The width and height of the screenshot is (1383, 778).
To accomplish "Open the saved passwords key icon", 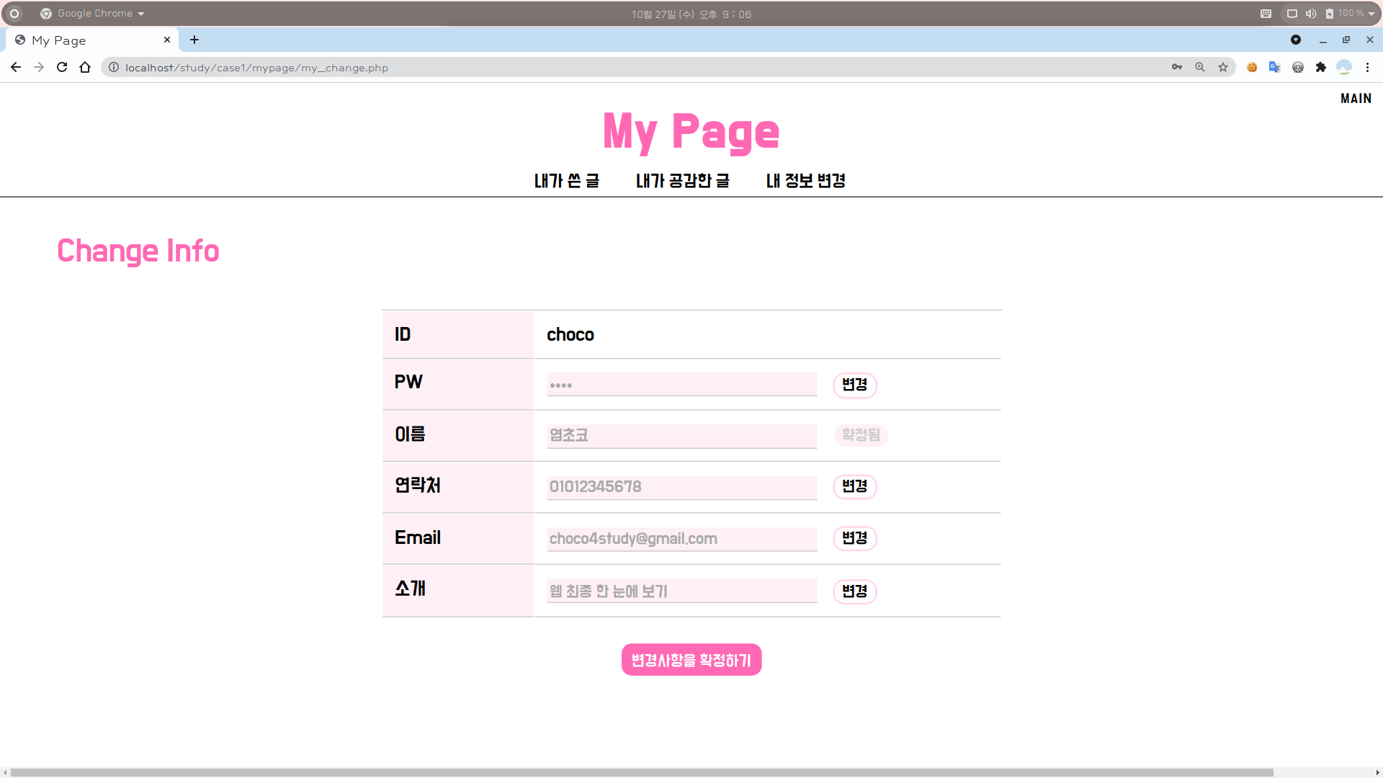I will [x=1177, y=67].
